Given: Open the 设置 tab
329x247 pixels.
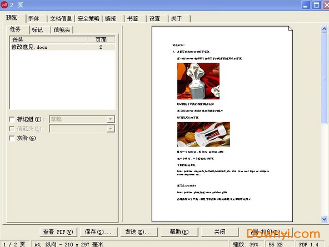Looking at the screenshot, I should [157, 19].
